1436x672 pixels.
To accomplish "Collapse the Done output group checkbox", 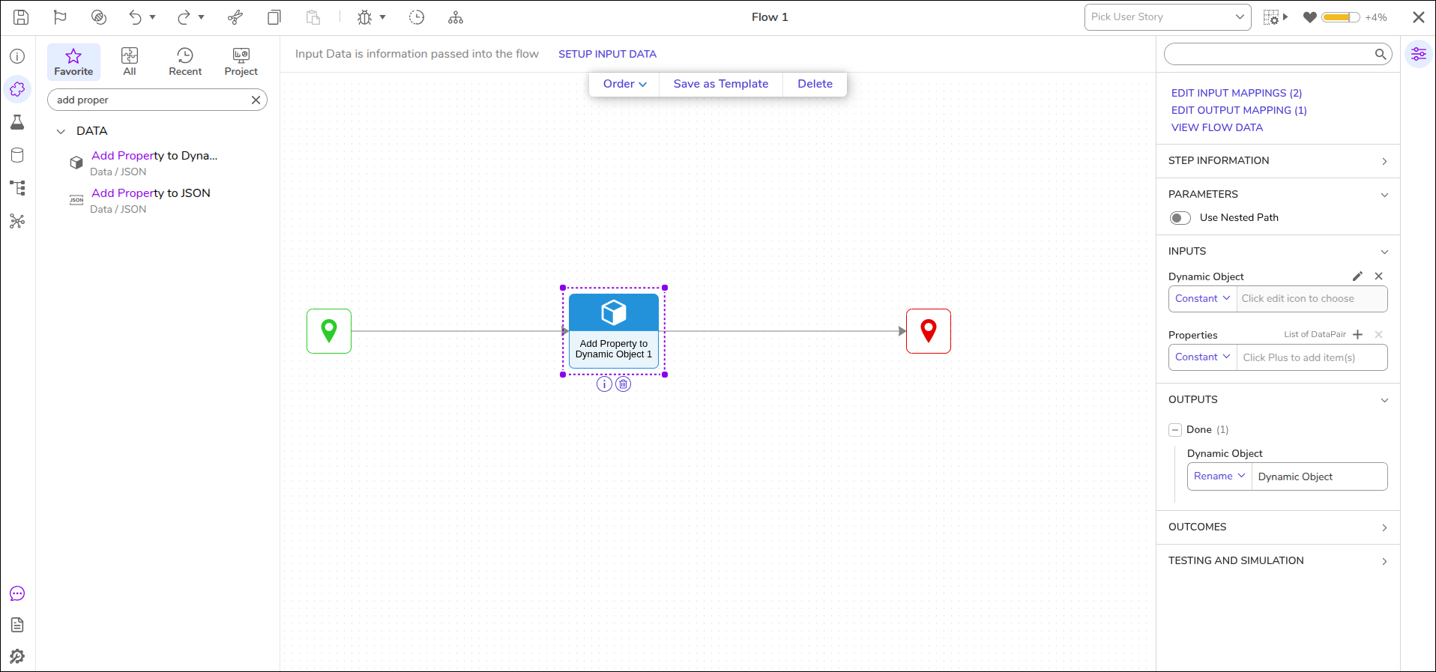I will point(1175,430).
